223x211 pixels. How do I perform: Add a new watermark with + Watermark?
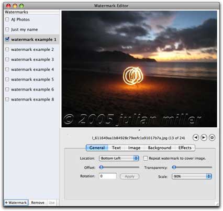click(x=16, y=203)
